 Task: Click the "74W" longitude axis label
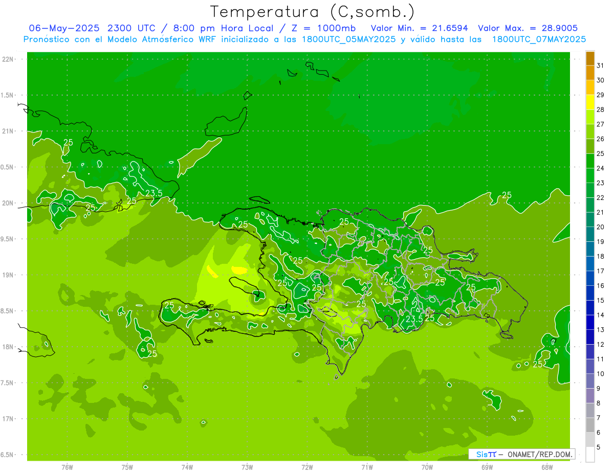pyautogui.click(x=187, y=467)
